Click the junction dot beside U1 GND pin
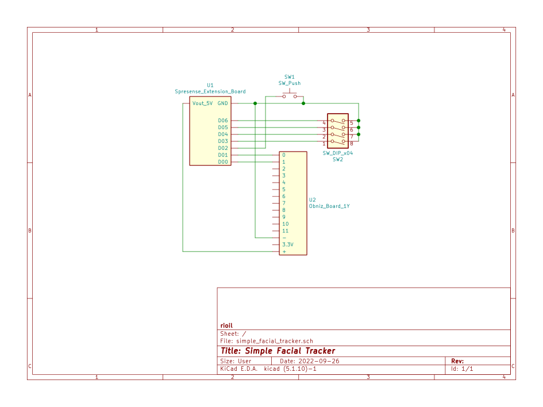The width and height of the screenshot is (543, 407). tap(255, 103)
